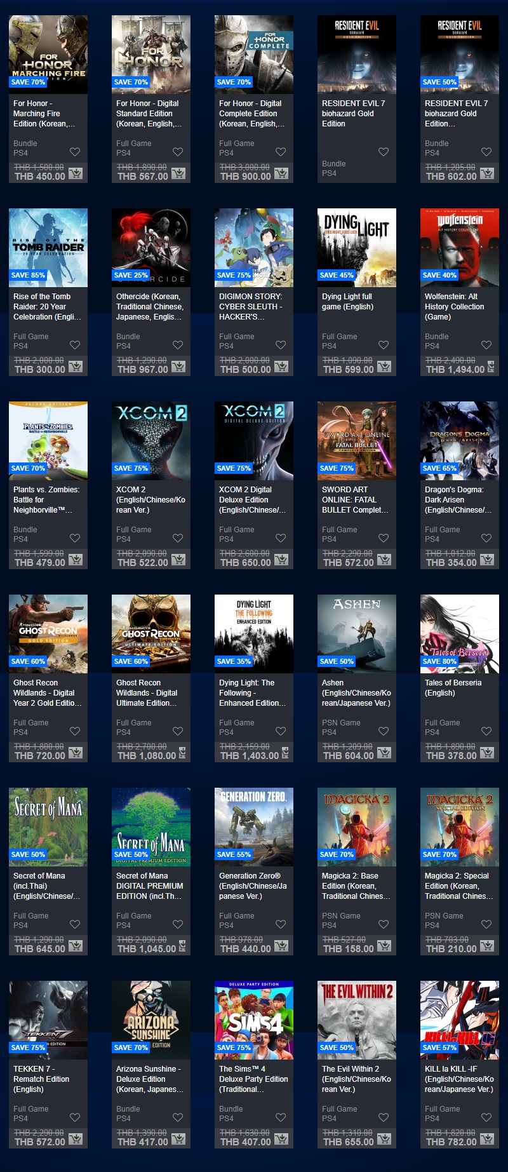The image size is (508, 1172).
Task: Add For Honor Marching Fire Edition to cart
Action: point(76,173)
